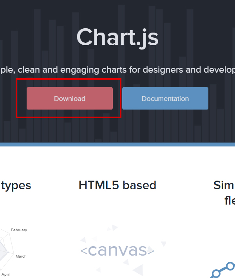Open the blue Documentation button

coord(165,98)
